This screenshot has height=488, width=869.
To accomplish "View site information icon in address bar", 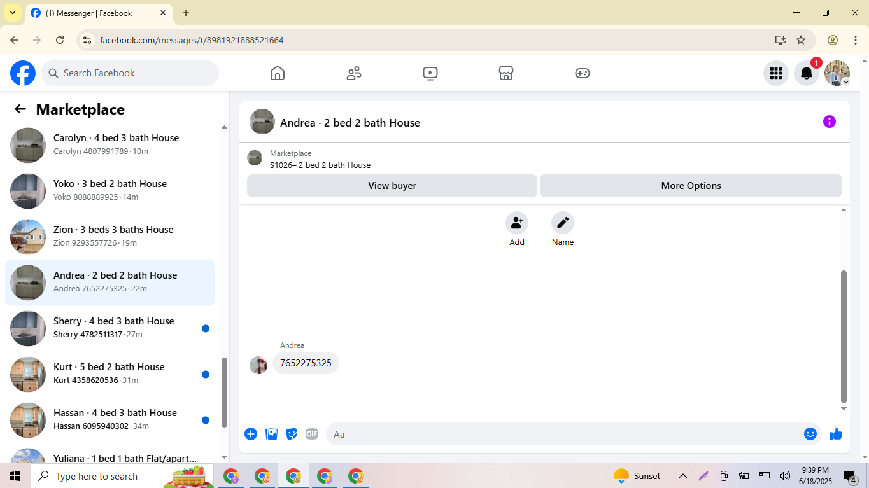I will pos(88,40).
